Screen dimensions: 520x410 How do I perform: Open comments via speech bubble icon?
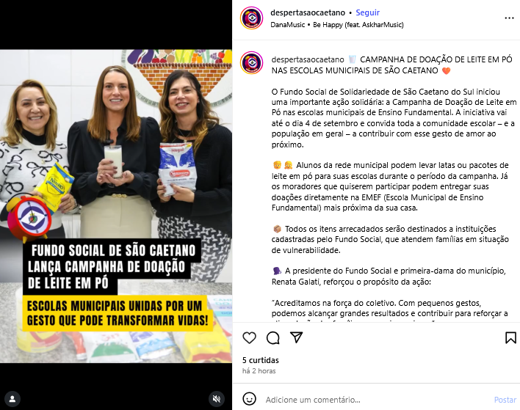273,338
